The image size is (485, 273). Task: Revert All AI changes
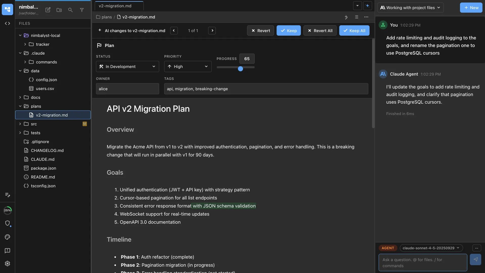[320, 30]
